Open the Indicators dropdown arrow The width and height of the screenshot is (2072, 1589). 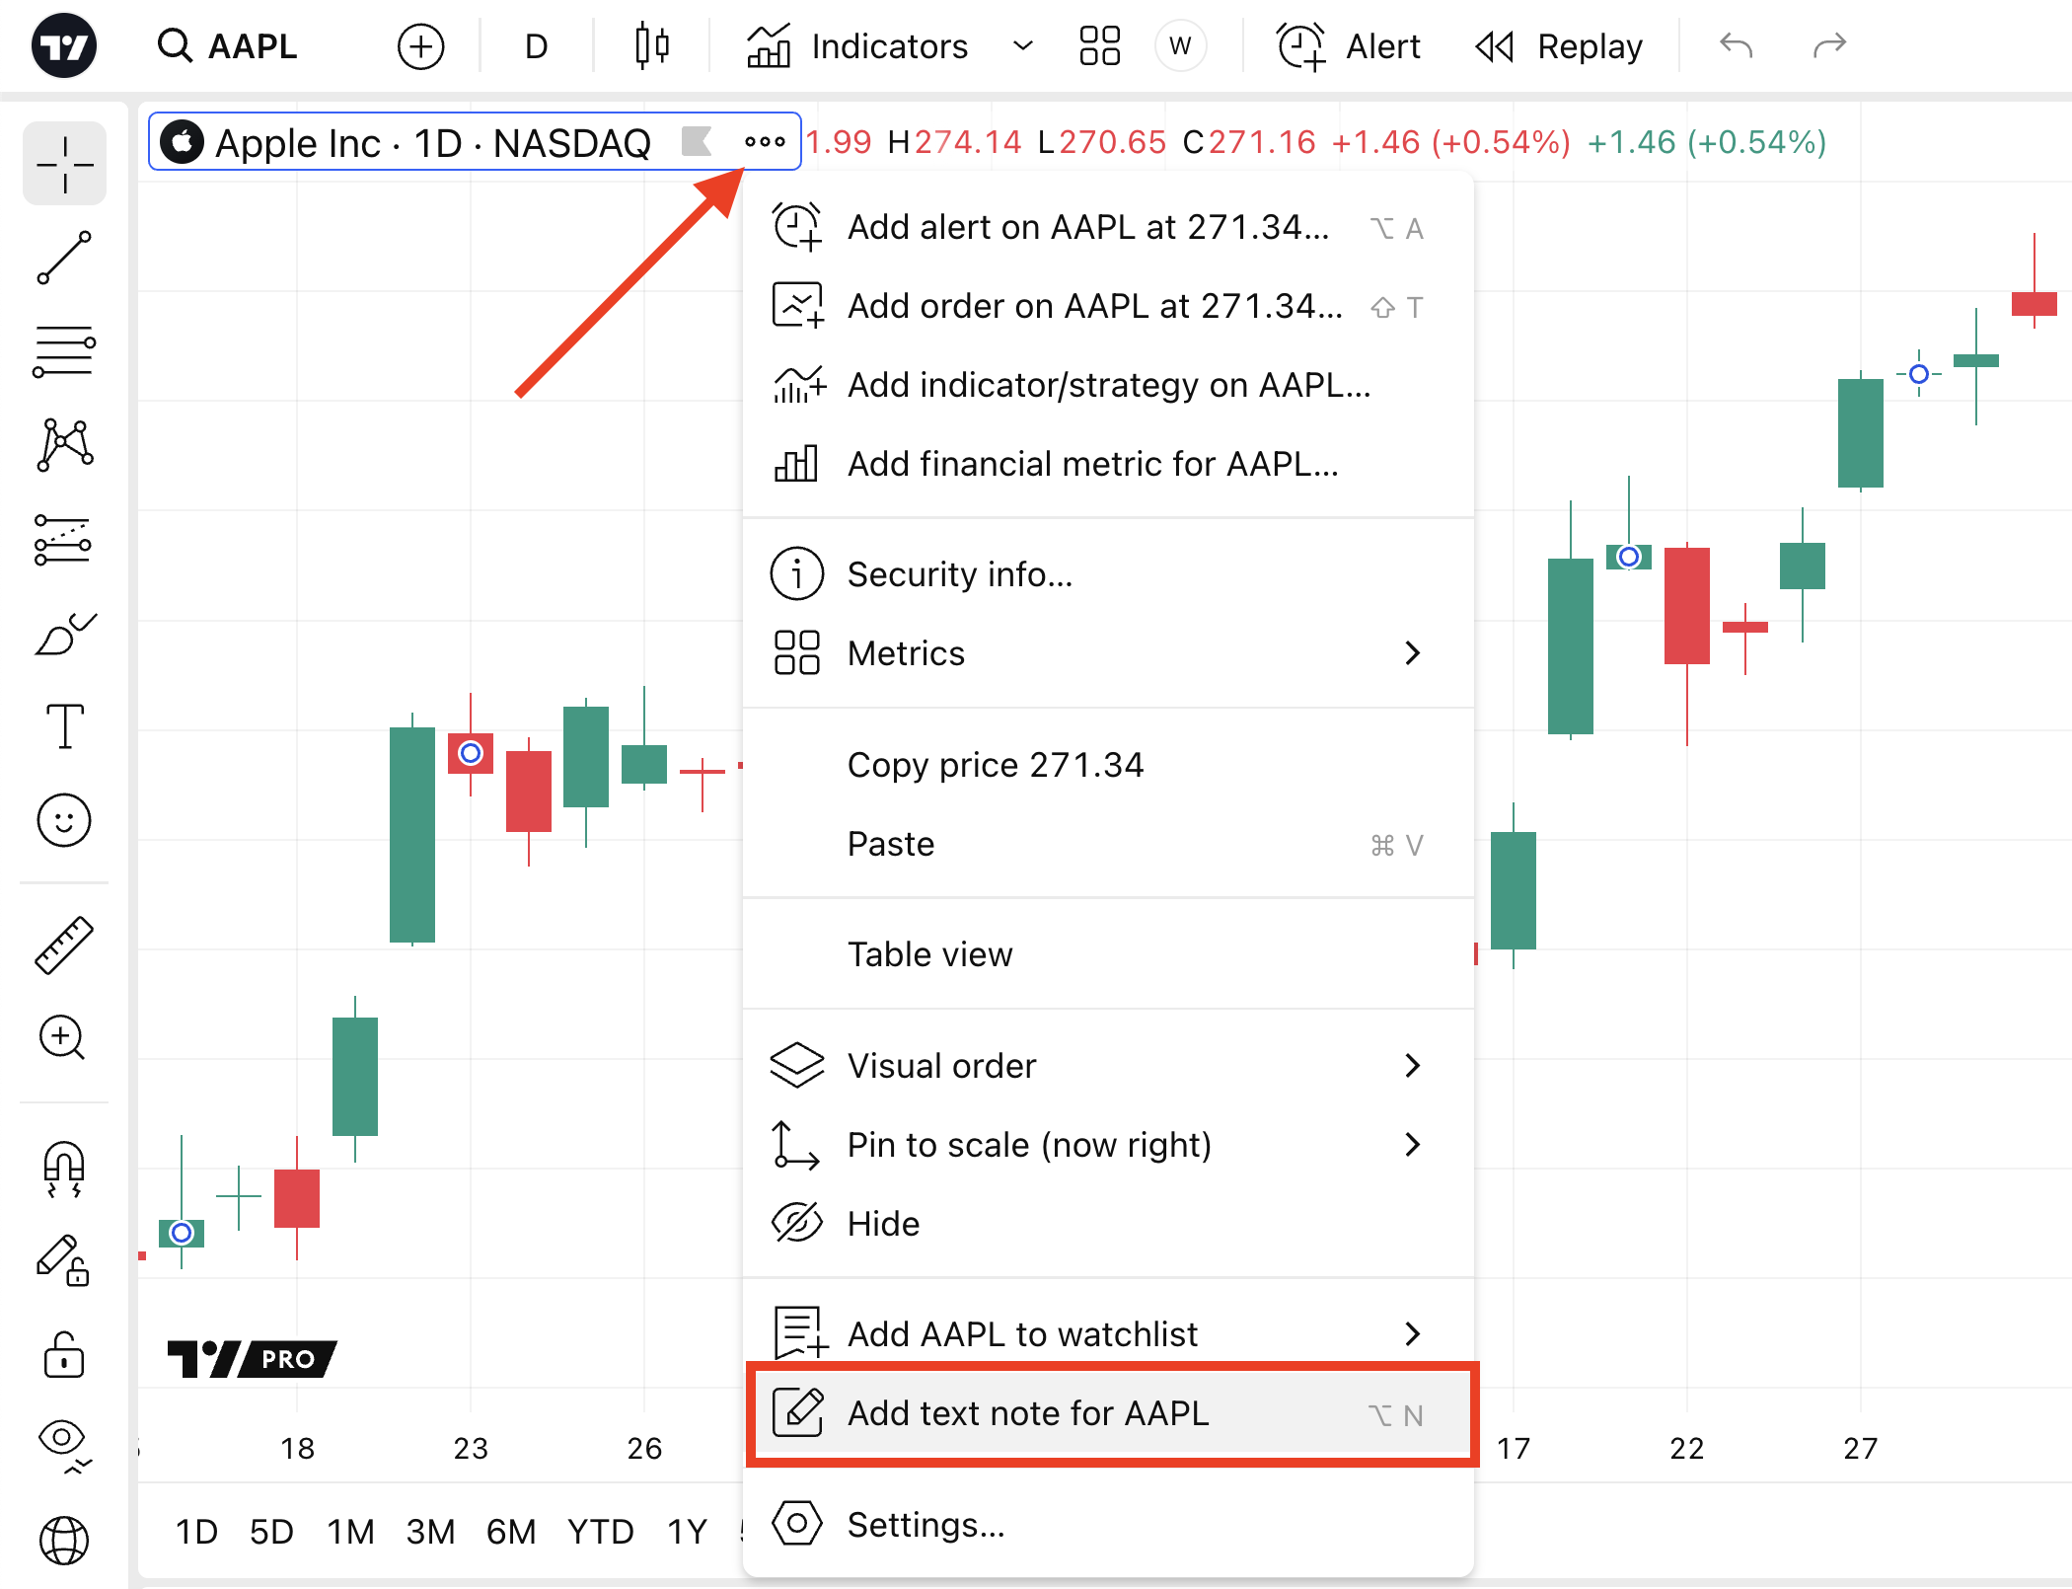click(x=1023, y=46)
